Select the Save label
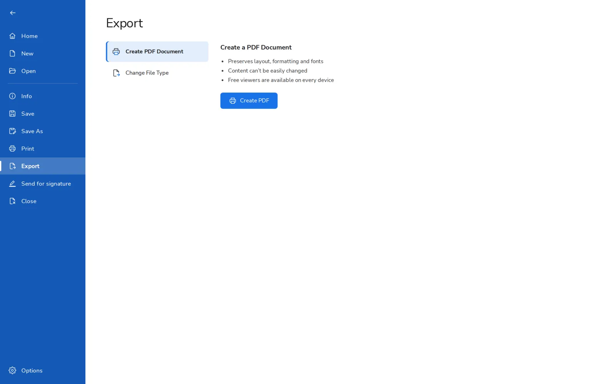 28,114
